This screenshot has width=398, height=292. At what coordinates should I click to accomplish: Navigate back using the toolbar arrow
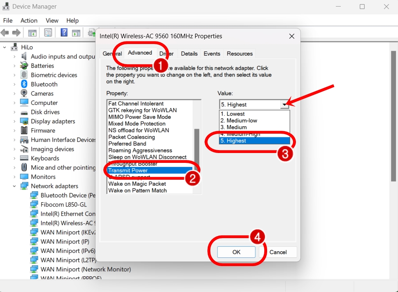click(5, 32)
